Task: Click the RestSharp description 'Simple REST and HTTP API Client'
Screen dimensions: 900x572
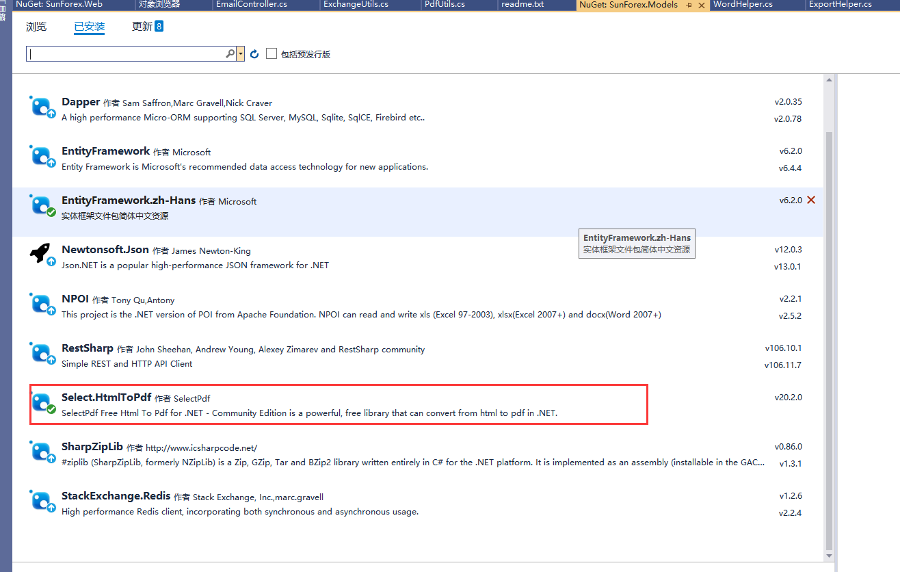Action: (127, 364)
